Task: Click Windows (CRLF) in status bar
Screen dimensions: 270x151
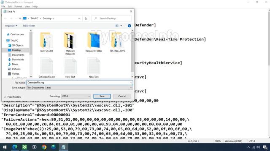Action: (x=233, y=141)
